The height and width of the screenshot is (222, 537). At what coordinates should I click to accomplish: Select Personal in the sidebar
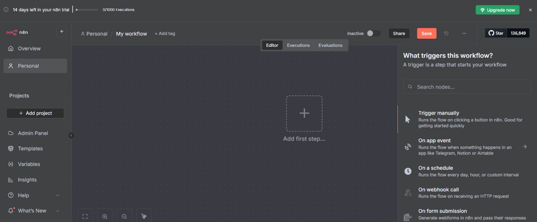pos(35,66)
